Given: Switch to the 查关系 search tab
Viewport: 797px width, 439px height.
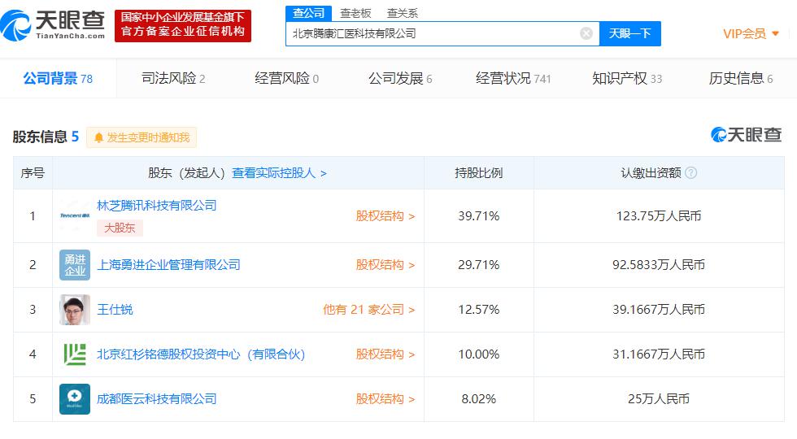Looking at the screenshot, I should pos(402,13).
